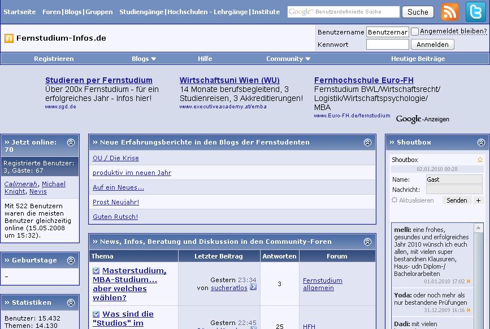Go to last post by sucheratlos arrow
This screenshot has height=329, width=490.
[253, 287]
